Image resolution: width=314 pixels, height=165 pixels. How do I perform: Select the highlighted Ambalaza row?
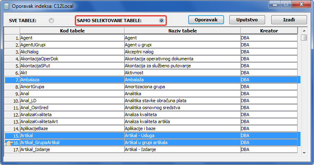[72, 80]
